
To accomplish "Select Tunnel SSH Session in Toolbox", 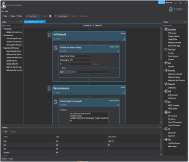I will pyautogui.click(x=174, y=125).
